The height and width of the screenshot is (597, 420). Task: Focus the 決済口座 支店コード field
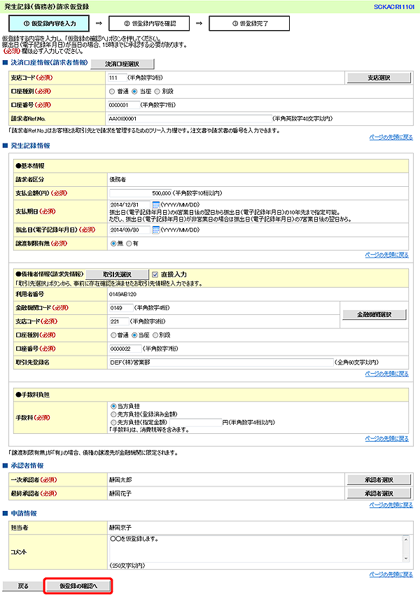click(118, 78)
